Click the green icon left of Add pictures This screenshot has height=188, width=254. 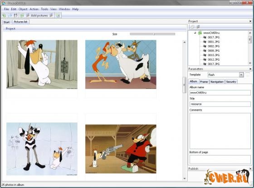tap(22, 15)
